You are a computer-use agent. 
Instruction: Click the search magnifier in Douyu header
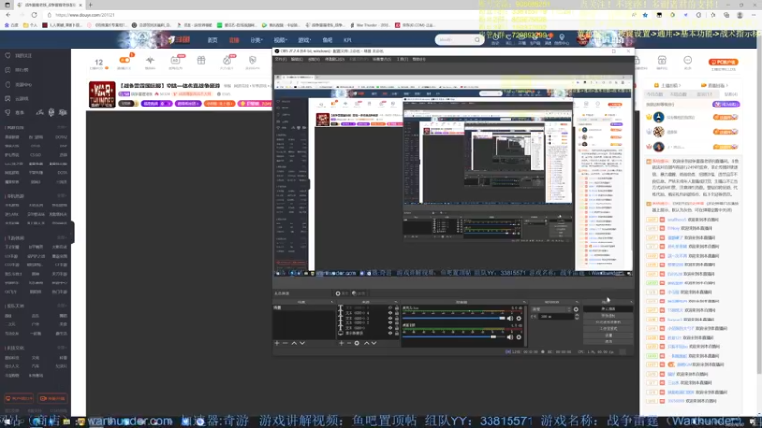click(477, 40)
